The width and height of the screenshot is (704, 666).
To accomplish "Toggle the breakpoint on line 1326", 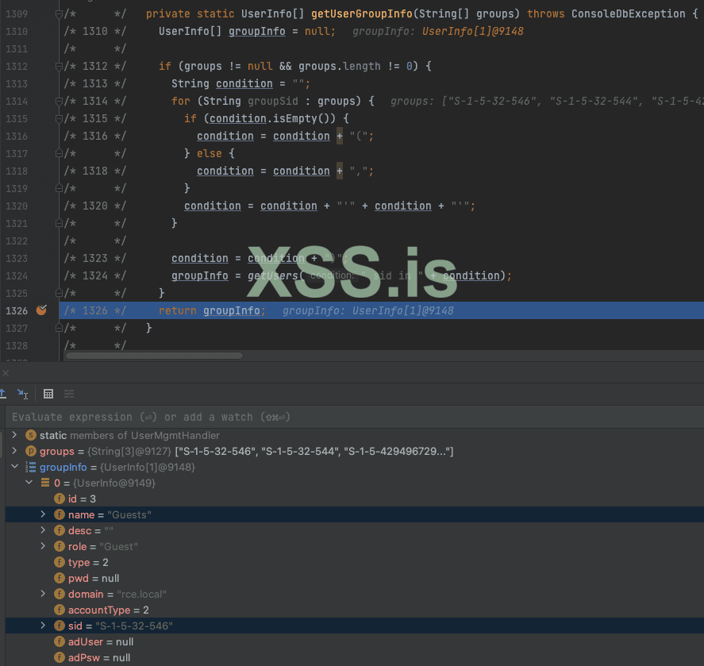I will tap(41, 310).
